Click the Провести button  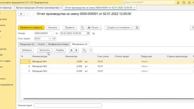coord(70,28)
